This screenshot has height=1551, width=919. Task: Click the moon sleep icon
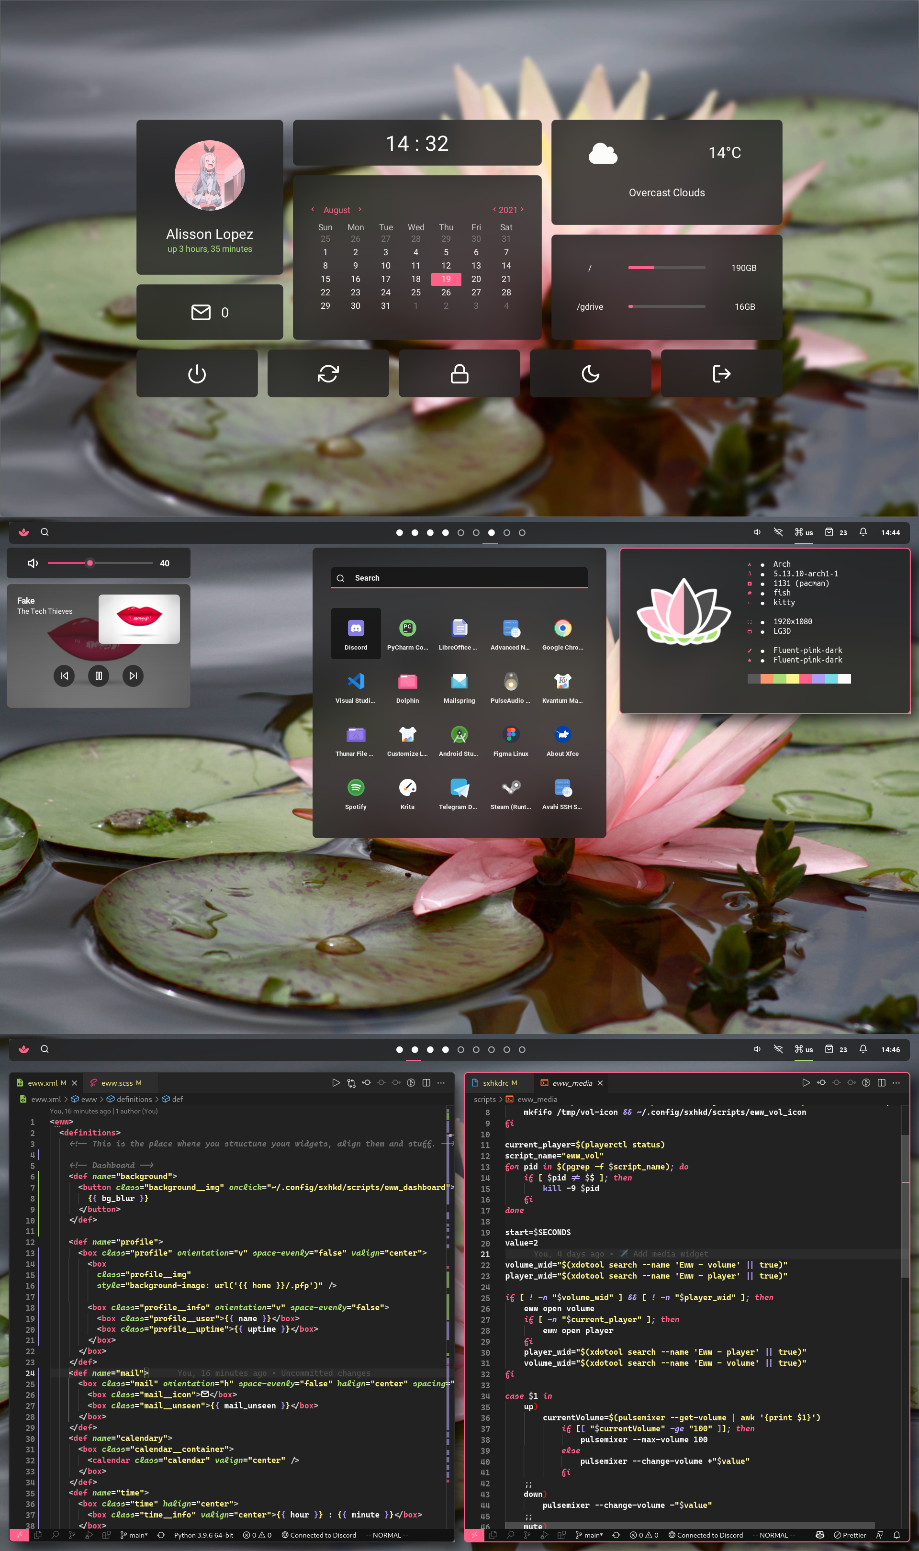(590, 373)
